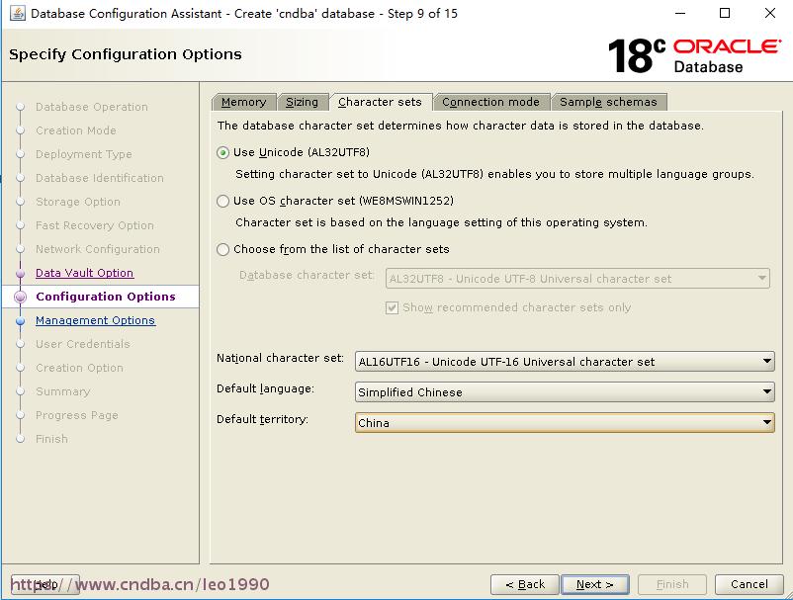Click the Configuration Options step bullet icon
793x600 pixels.
click(20, 297)
